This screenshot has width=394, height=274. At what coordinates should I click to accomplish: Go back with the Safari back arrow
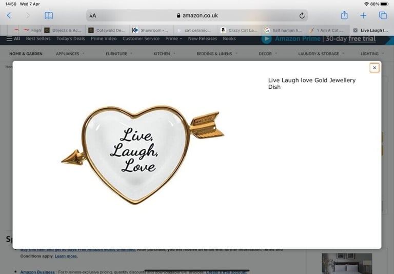(x=9, y=15)
